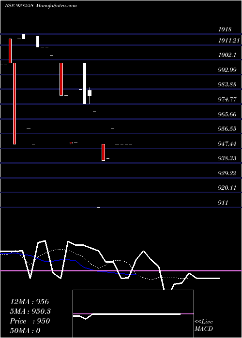
Task: Select the 929.22 price label
Action: 227,173
